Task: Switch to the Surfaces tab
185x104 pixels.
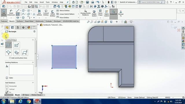Action: pyautogui.click(x=20, y=21)
